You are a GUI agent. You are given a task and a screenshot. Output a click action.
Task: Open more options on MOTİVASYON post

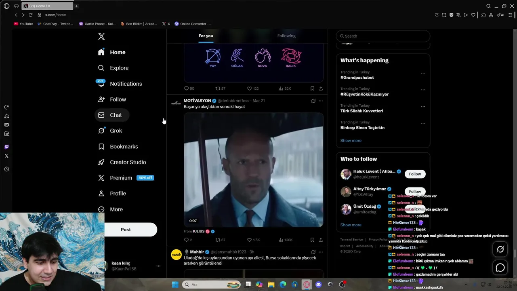321,101
